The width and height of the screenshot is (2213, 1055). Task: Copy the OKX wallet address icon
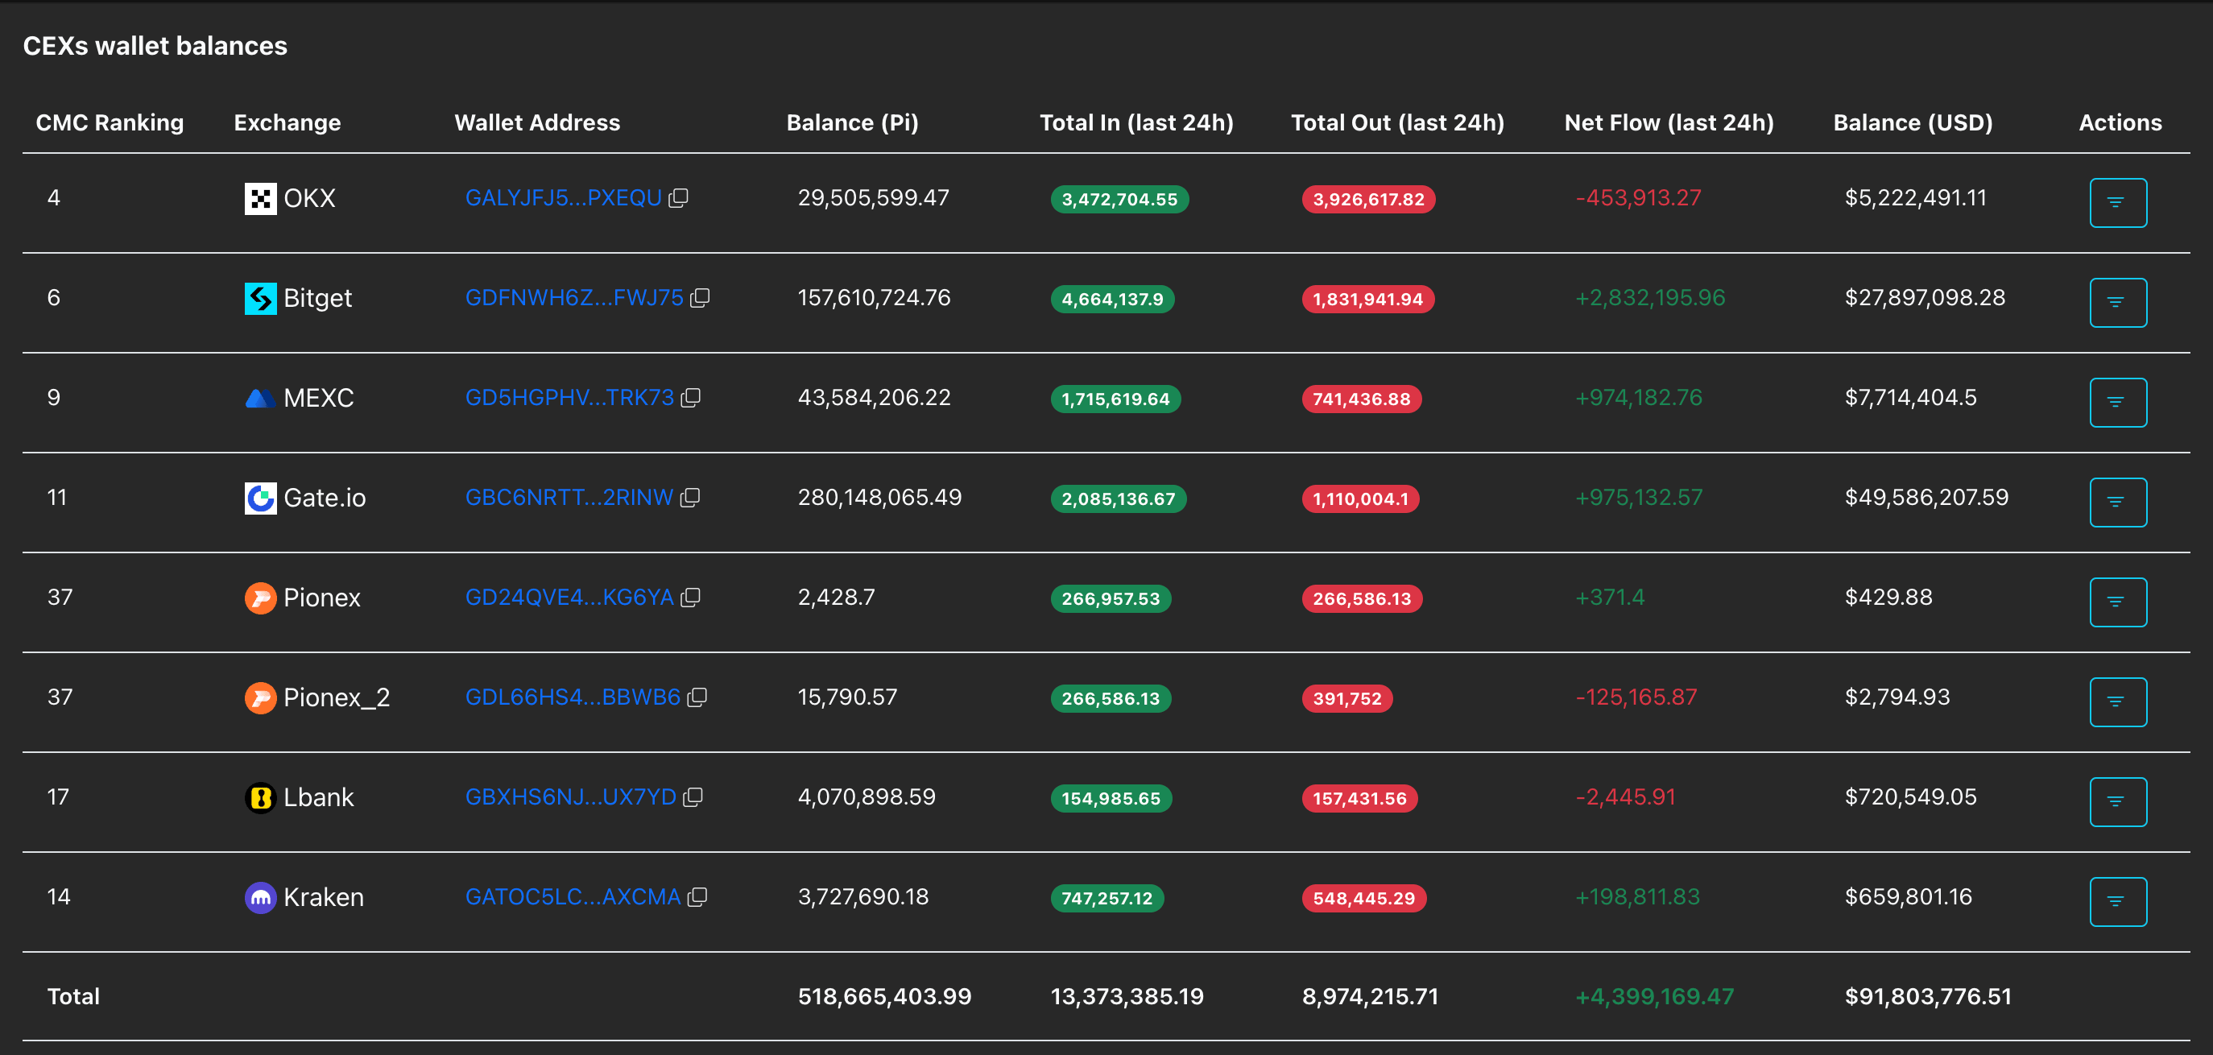point(679,198)
